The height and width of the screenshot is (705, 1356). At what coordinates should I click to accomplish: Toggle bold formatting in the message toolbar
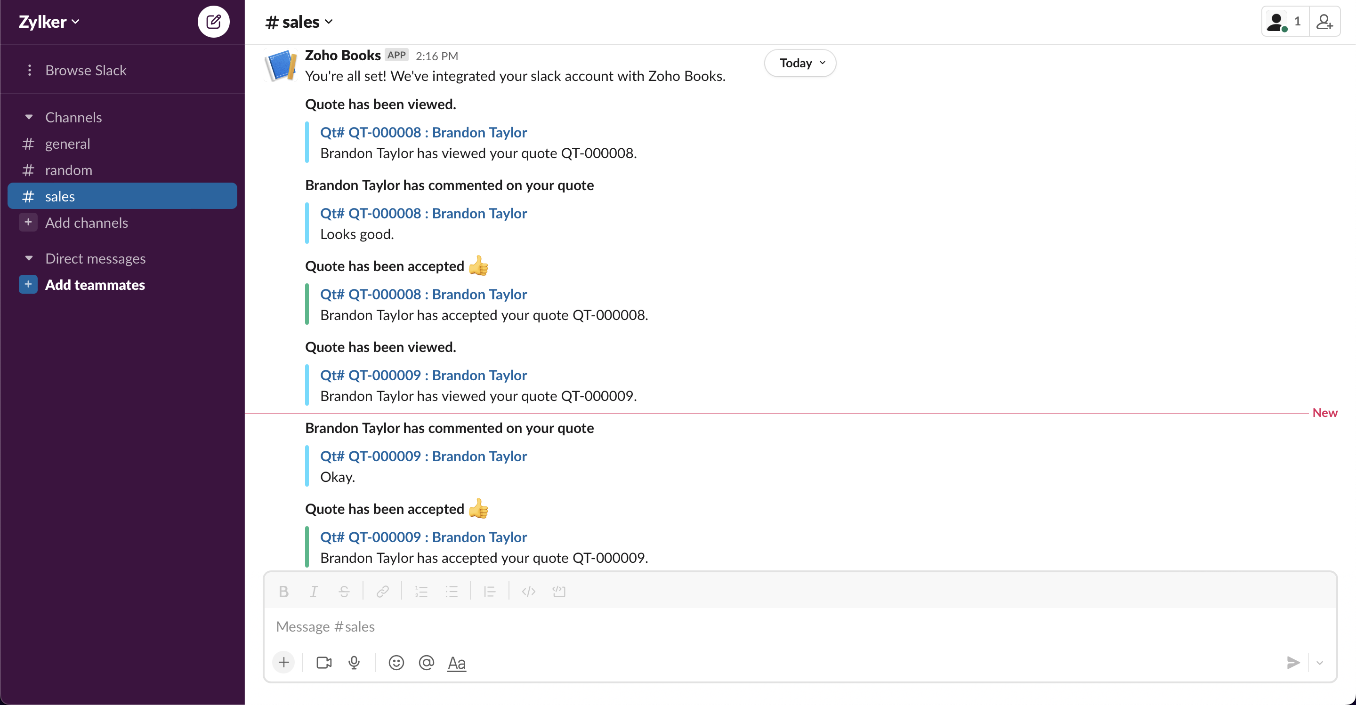pyautogui.click(x=284, y=591)
